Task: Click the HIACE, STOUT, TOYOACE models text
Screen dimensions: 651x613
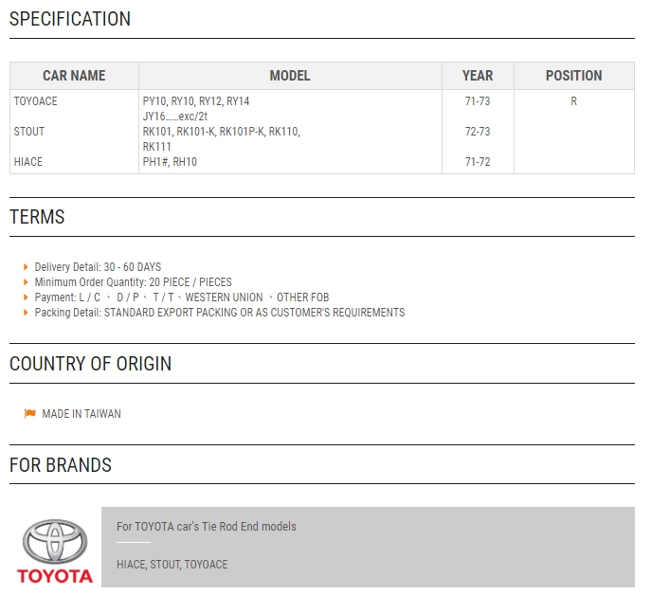Action: click(172, 565)
